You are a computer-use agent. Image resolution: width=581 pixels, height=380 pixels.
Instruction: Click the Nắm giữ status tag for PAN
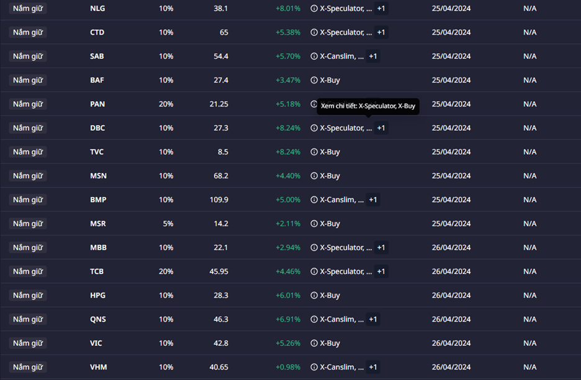(28, 104)
